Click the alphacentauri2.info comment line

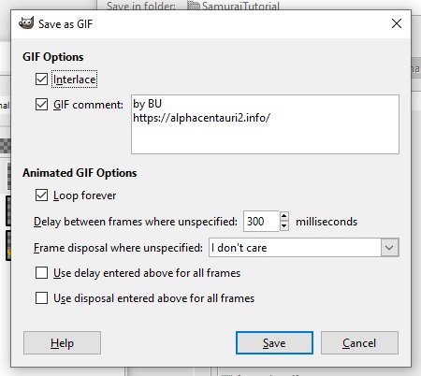click(201, 118)
